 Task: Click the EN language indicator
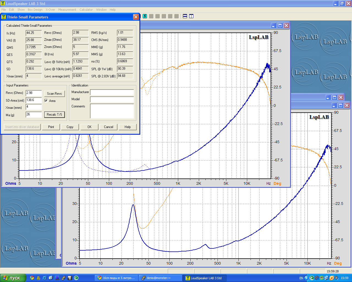click(301, 278)
